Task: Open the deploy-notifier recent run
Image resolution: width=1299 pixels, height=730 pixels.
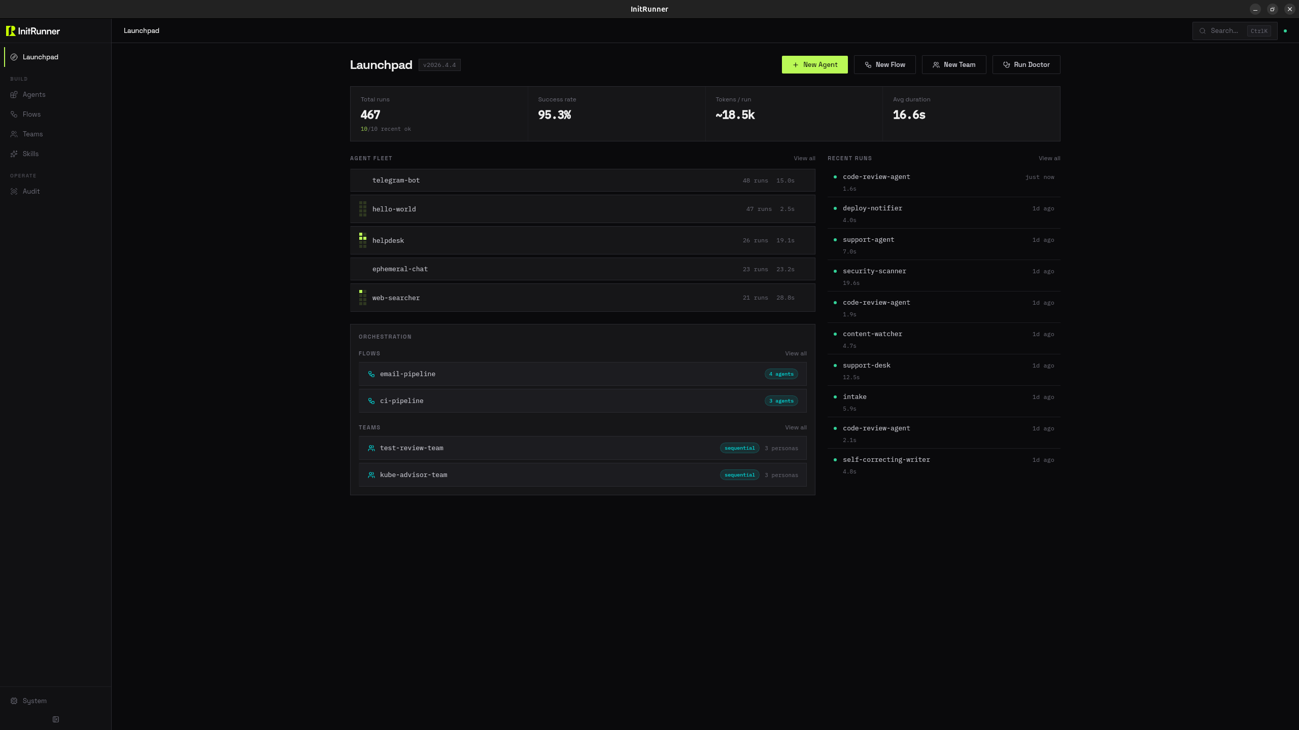Action: click(944, 213)
